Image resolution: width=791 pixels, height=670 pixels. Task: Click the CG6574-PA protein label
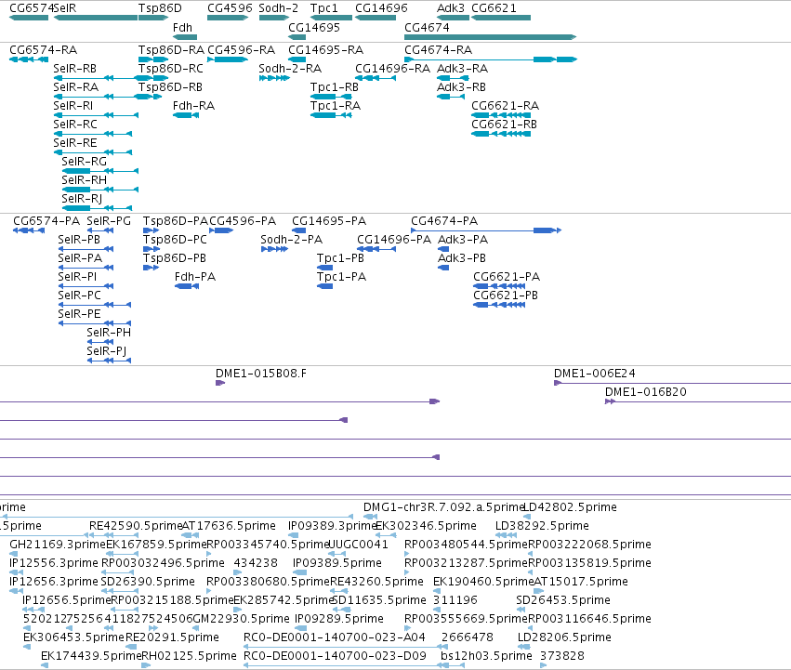[x=46, y=221]
